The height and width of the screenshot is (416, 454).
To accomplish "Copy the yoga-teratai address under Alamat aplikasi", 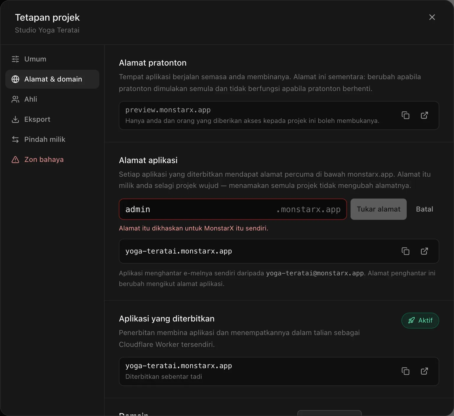I will point(406,251).
